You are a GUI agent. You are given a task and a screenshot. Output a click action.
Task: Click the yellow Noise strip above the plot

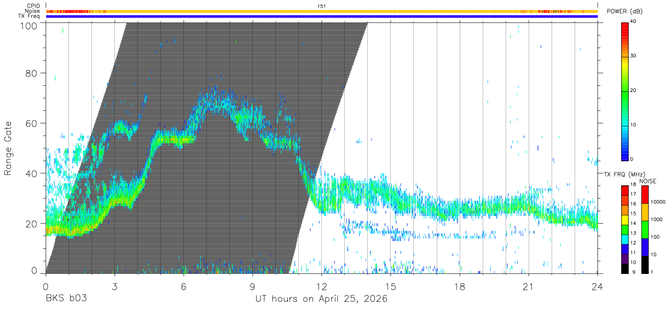click(322, 11)
